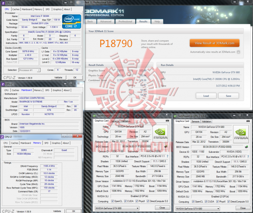Toggle DirectCompute 5.0 checkbox in right GPU-Z

click(x=229, y=201)
